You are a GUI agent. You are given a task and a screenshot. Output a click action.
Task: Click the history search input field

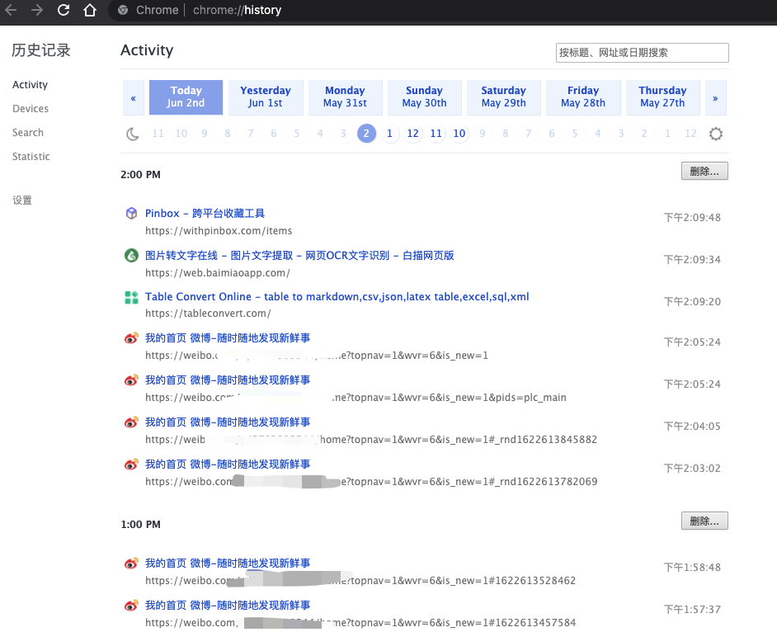click(x=642, y=53)
